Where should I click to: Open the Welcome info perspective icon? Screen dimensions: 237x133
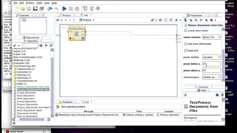pos(98,8)
